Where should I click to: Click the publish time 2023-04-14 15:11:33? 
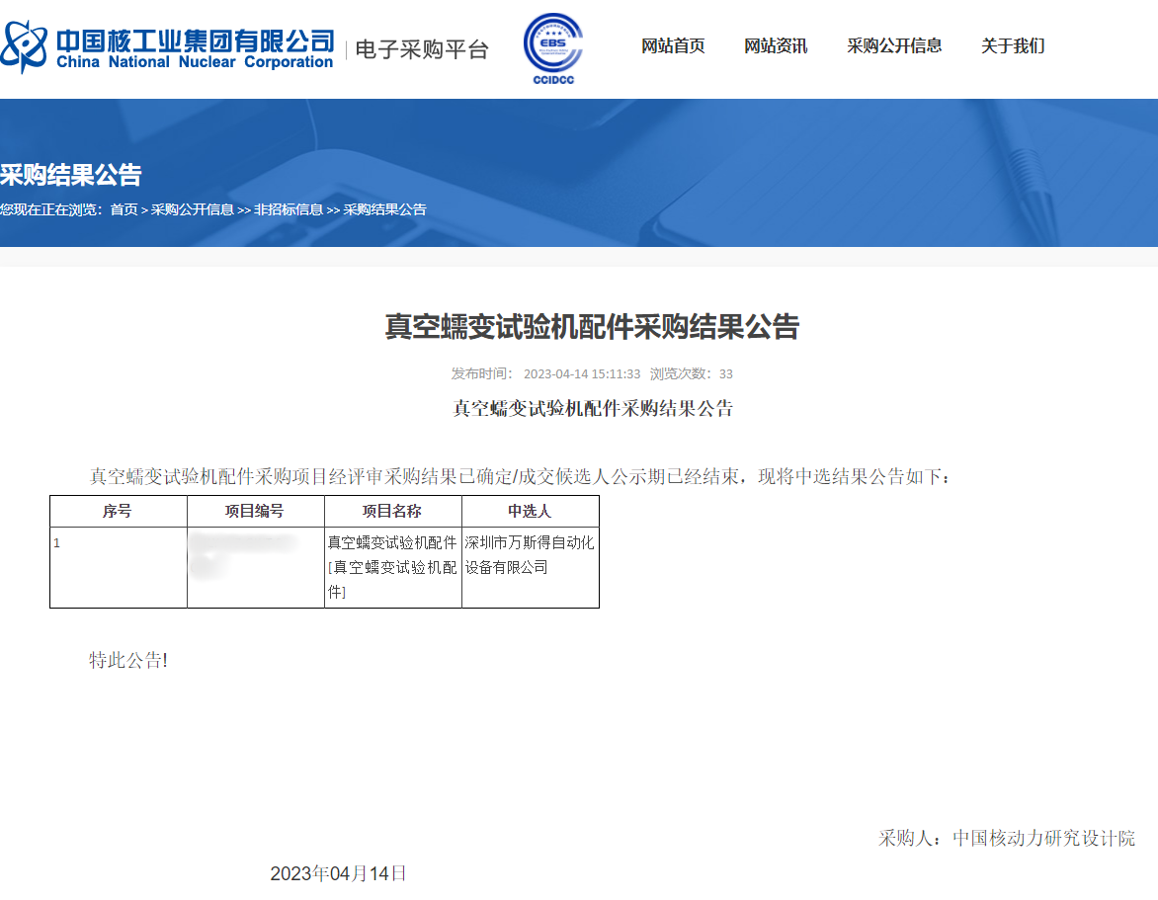(x=582, y=374)
